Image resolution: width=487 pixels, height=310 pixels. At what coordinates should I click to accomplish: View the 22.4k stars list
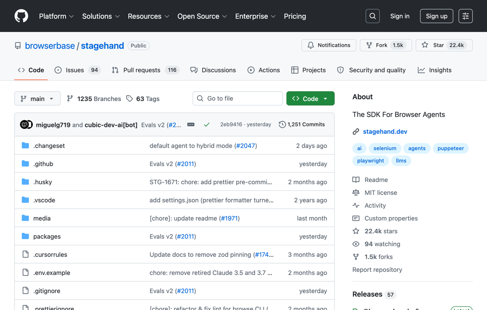(x=375, y=231)
